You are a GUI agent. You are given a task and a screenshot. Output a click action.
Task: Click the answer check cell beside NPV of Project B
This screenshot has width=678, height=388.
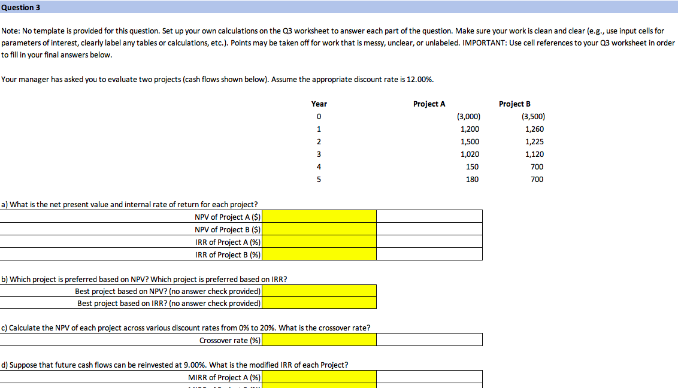pyautogui.click(x=429, y=229)
